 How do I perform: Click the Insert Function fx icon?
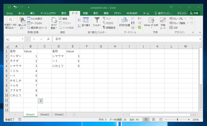48,39
